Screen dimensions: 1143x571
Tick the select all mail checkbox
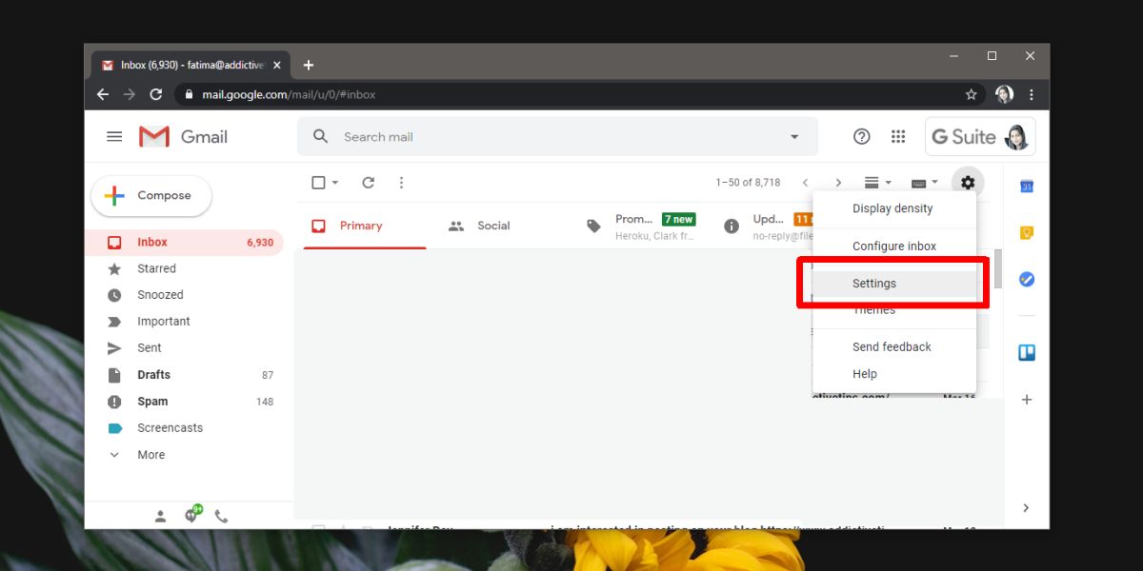pos(319,183)
